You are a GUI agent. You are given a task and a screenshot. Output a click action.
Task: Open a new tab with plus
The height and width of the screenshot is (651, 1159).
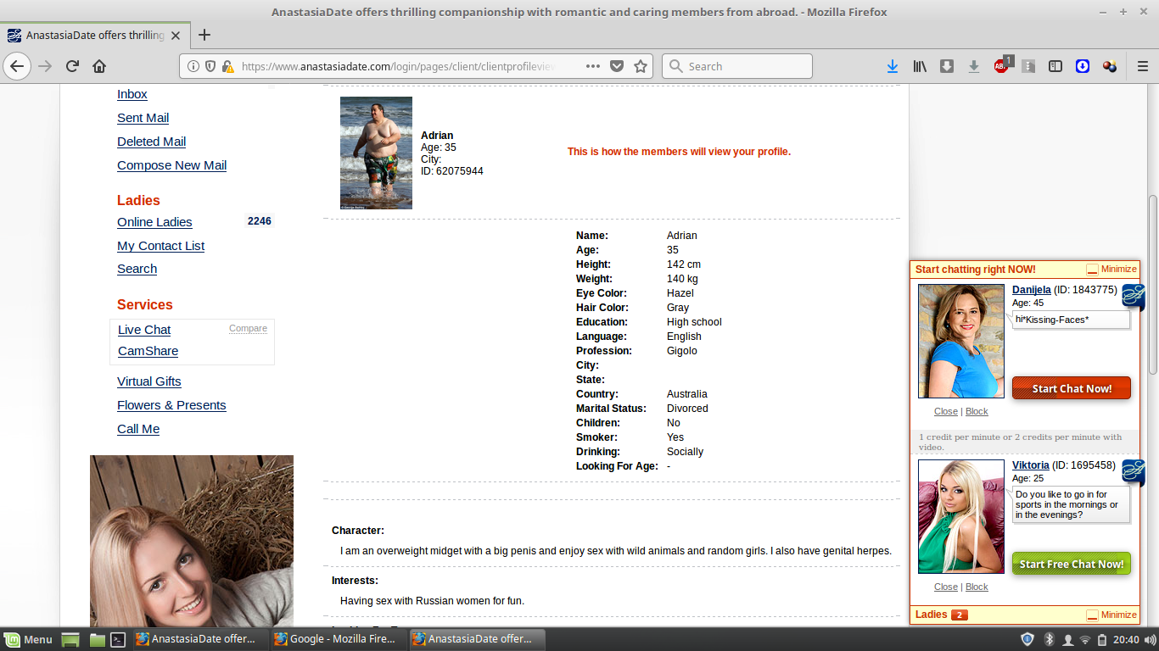(204, 35)
